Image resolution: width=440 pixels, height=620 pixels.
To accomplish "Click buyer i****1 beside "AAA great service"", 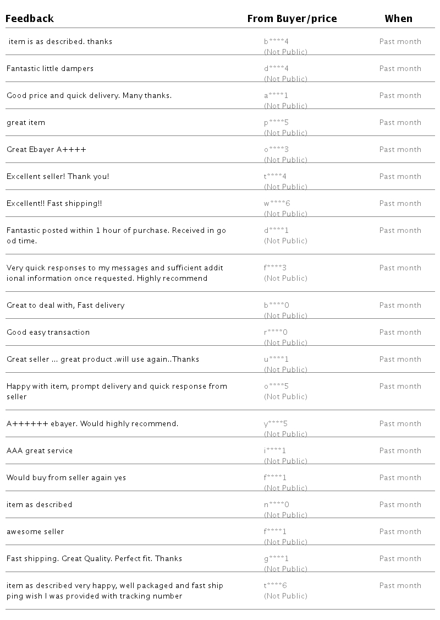I will (x=275, y=450).
